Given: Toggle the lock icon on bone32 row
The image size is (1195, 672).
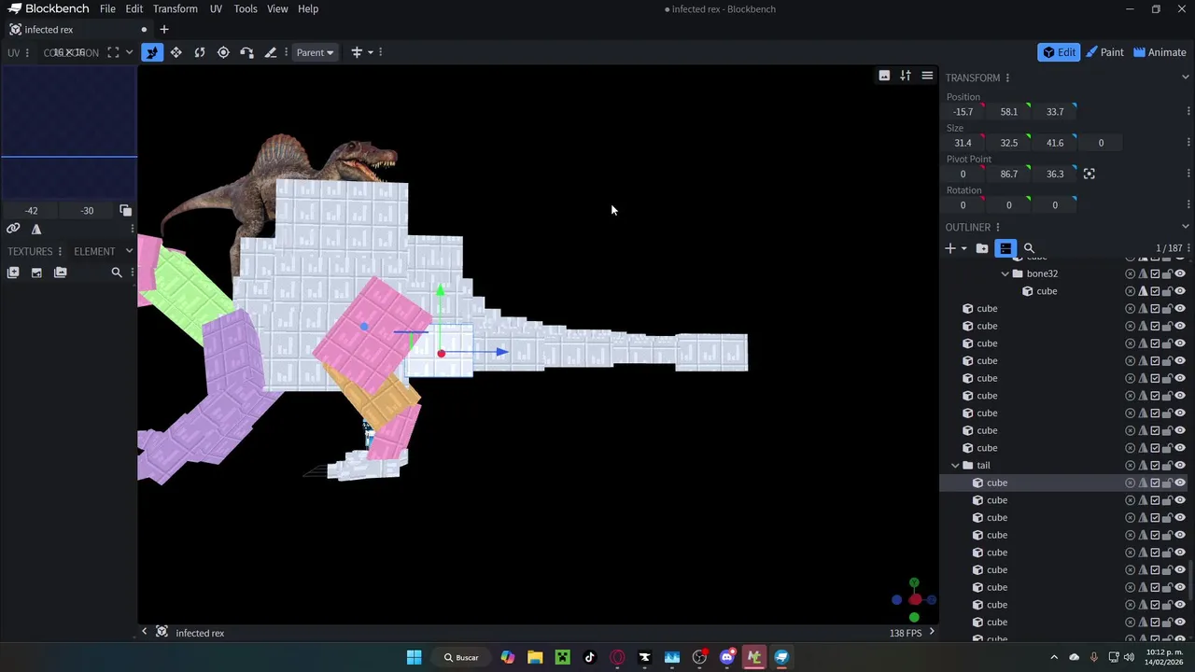Looking at the screenshot, I should pos(1167,273).
